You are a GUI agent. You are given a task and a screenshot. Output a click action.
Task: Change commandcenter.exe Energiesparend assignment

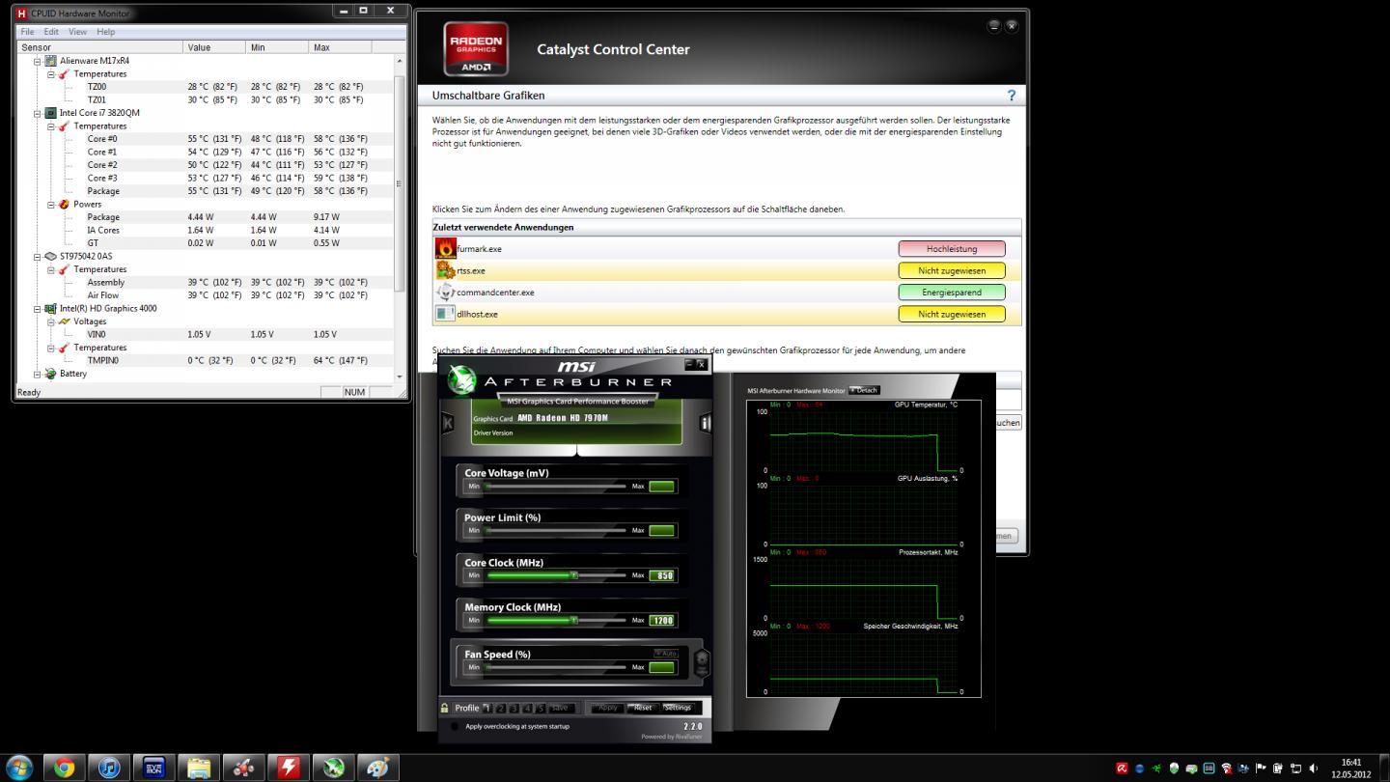[952, 293]
